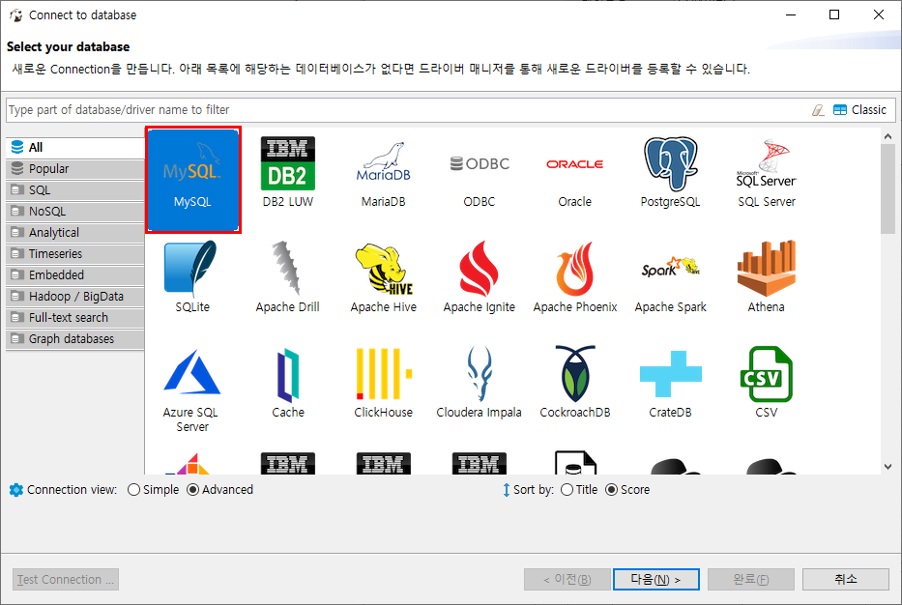Clear the filter with eraser icon
This screenshot has height=605, width=902.
(818, 110)
